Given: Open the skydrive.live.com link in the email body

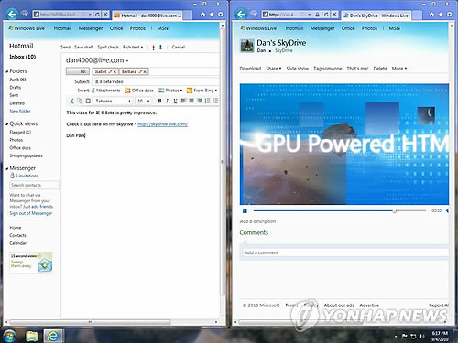Looking at the screenshot, I should pyautogui.click(x=162, y=124).
